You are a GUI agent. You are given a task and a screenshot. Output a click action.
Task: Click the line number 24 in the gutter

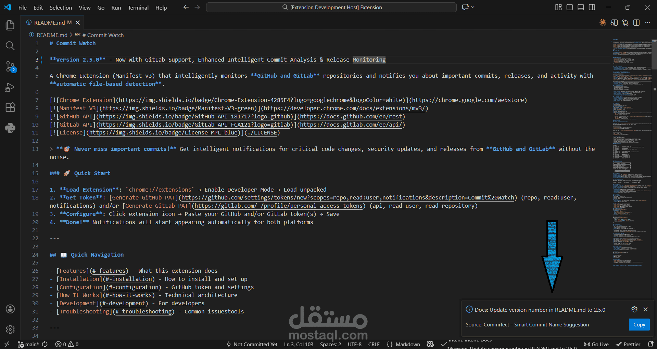pyautogui.click(x=35, y=255)
